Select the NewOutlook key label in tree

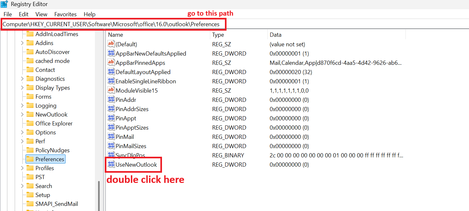pyautogui.click(x=51, y=114)
